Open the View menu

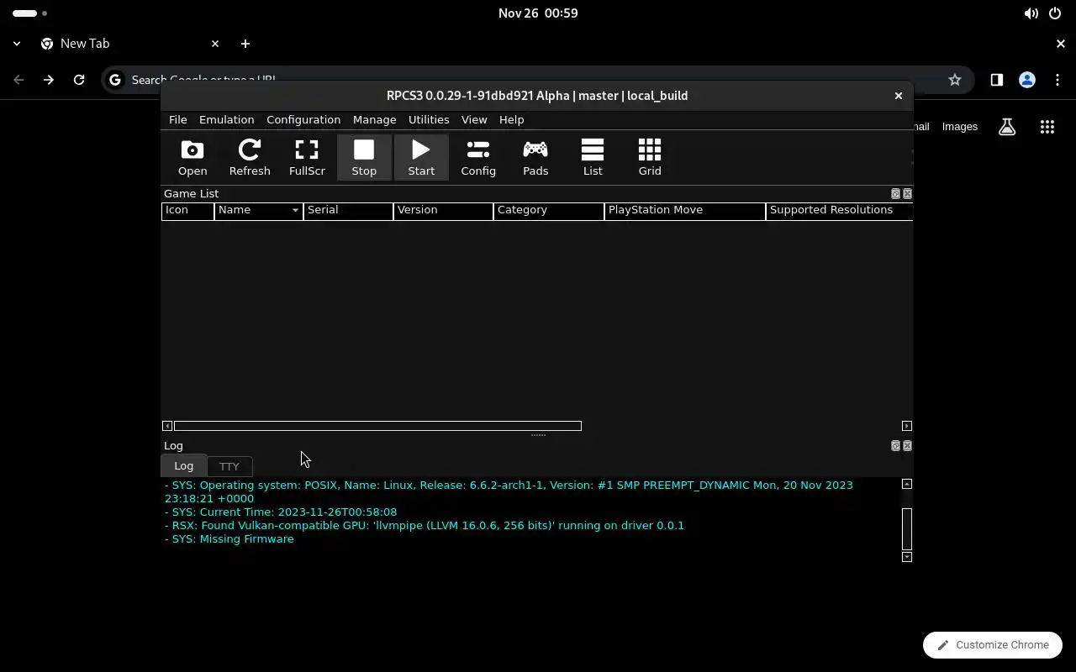(474, 120)
